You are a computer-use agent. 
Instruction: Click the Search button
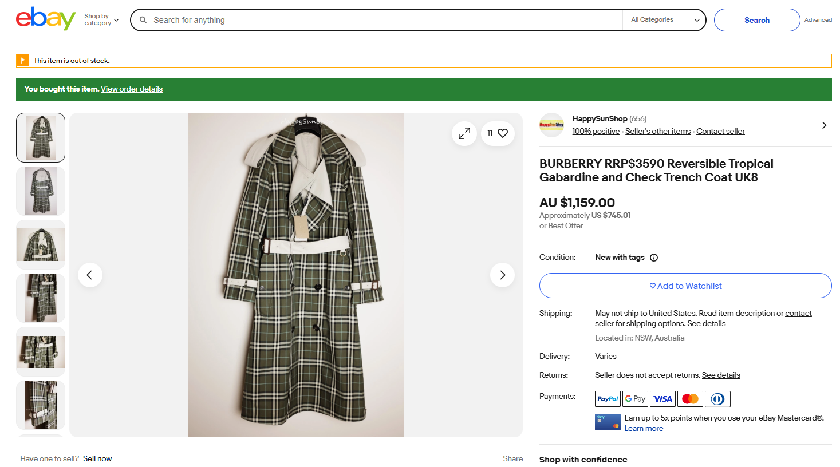pyautogui.click(x=757, y=20)
